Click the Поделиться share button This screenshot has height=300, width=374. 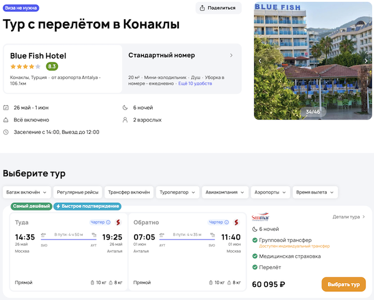point(218,8)
